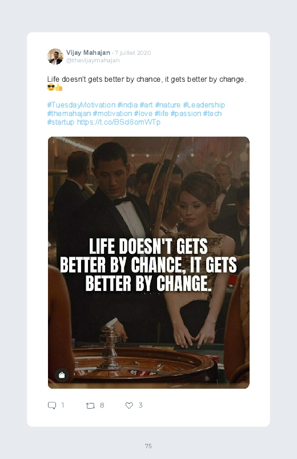Visit the #startup hashtag link
The height and width of the screenshot is (459, 297).
tap(61, 122)
